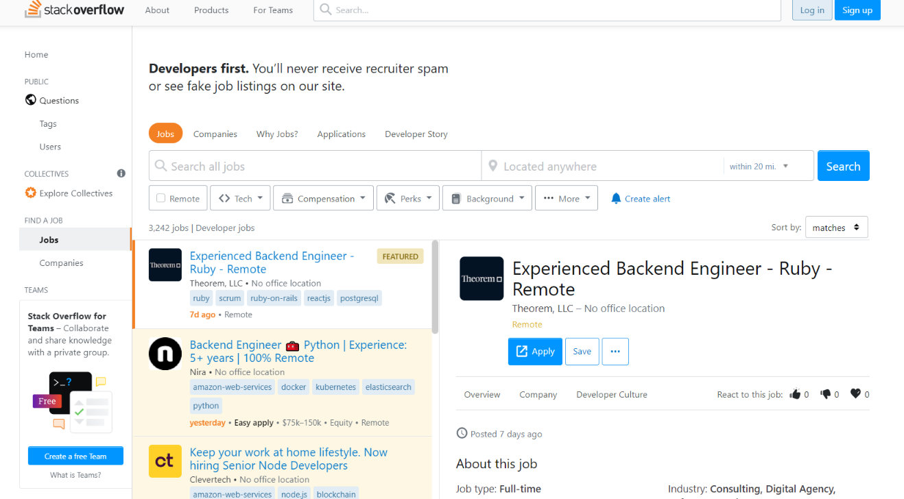Click the orange Explore Collectives star icon
Screen dimensions: 904x499
coord(30,193)
